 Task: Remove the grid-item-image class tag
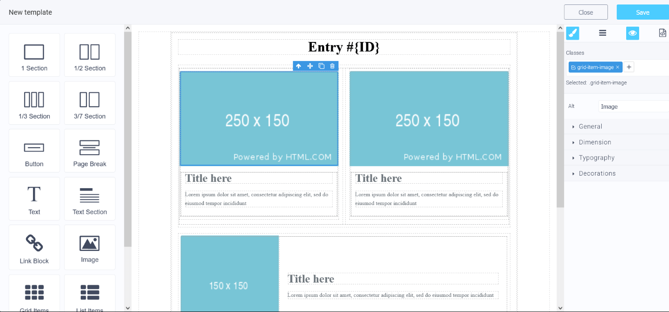(x=617, y=67)
